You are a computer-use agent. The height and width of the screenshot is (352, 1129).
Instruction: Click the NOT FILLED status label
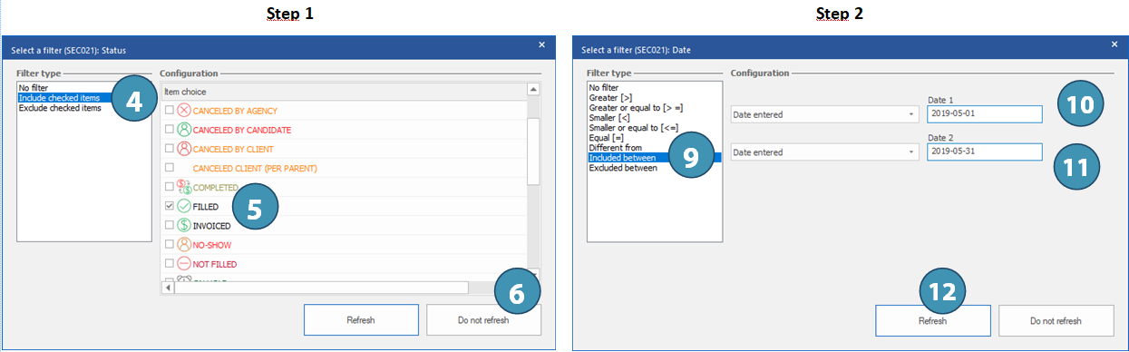pos(215,264)
